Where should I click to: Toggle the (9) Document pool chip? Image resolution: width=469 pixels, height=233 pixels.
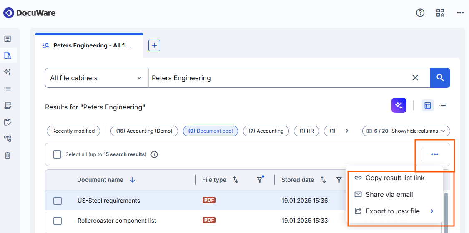point(211,131)
